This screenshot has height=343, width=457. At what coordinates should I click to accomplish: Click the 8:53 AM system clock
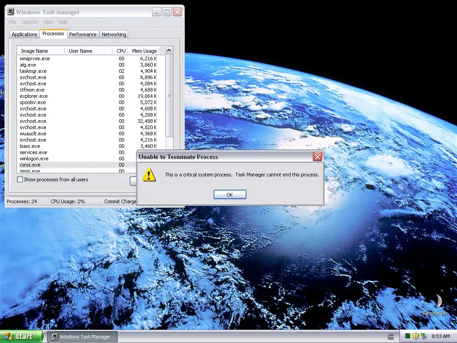pos(440,336)
